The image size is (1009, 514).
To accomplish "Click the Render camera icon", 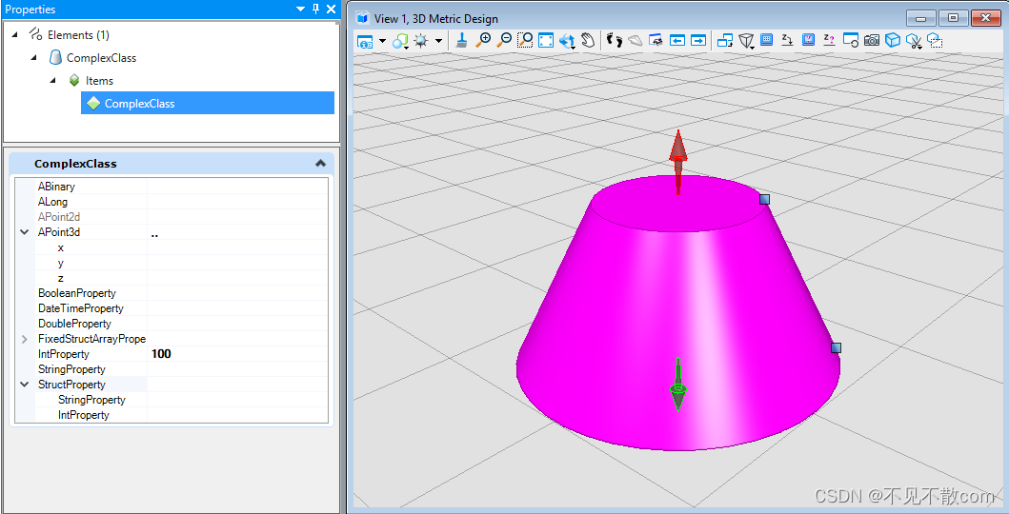I will pyautogui.click(x=871, y=41).
